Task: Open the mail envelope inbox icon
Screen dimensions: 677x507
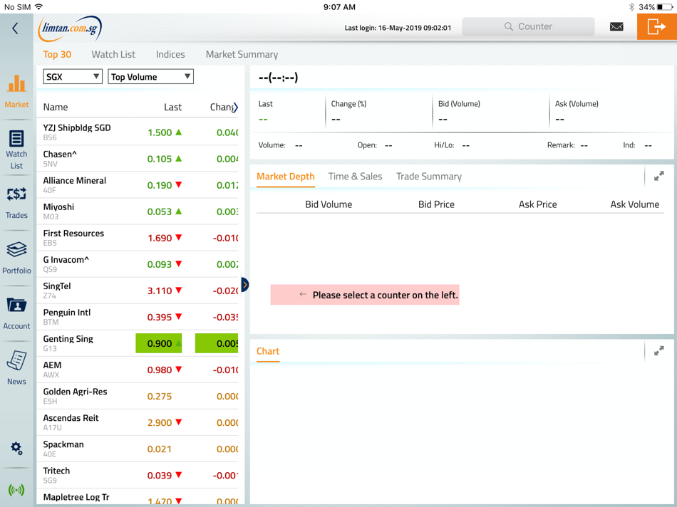Action: (x=616, y=27)
